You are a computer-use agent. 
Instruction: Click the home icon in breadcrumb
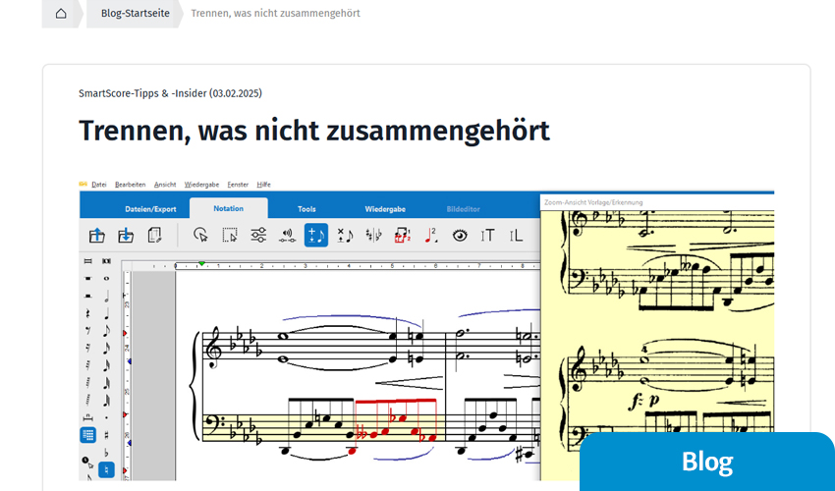61,14
